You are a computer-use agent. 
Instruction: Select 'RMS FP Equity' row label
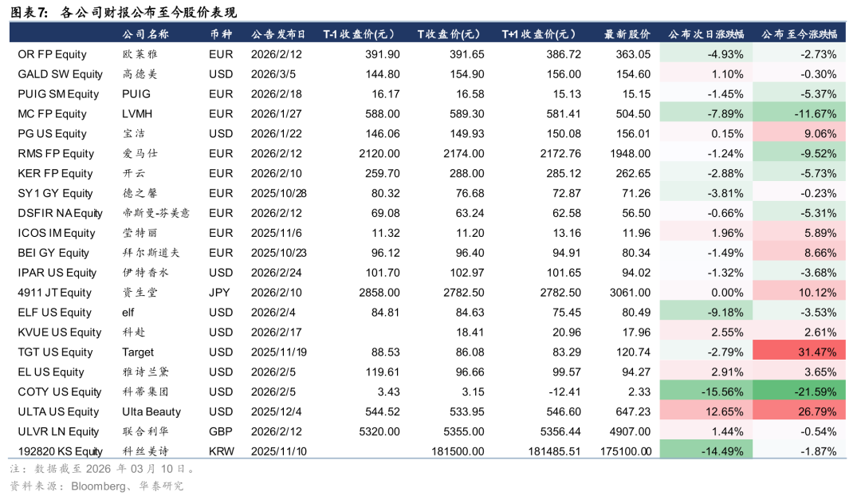[56, 153]
